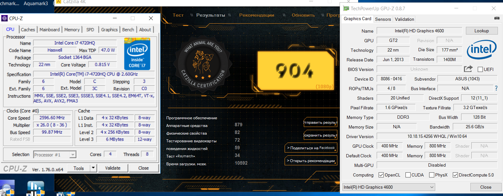
Task: Click the Bandwidth value 25.6 GB/s
Action: tap(475, 127)
